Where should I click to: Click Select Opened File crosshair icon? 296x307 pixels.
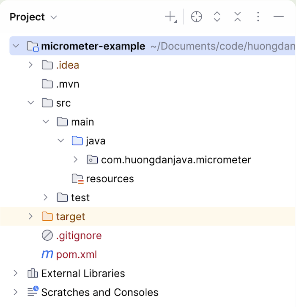(x=196, y=17)
